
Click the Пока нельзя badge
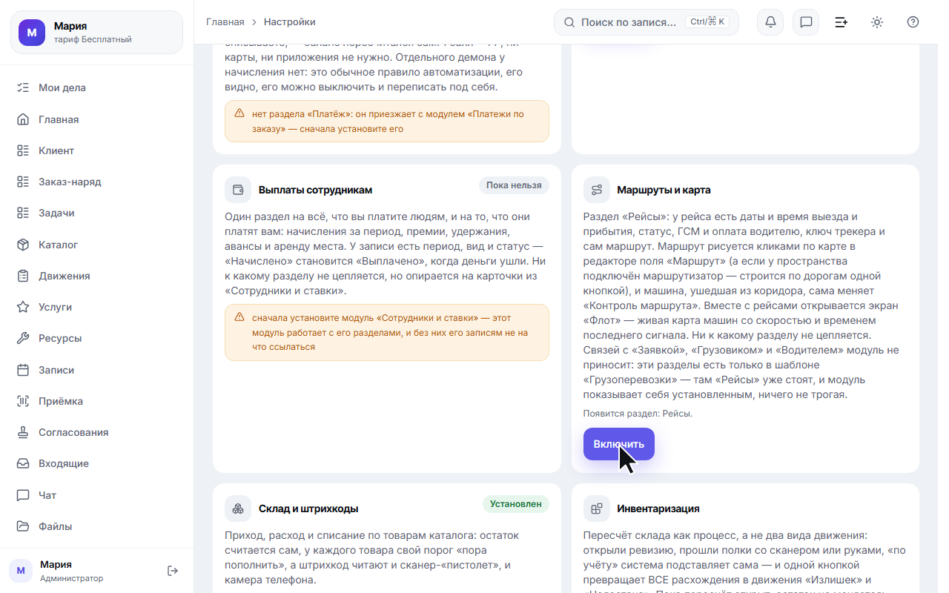click(514, 185)
